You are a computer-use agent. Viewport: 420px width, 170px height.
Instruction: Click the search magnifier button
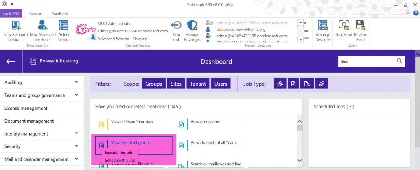[399, 61]
